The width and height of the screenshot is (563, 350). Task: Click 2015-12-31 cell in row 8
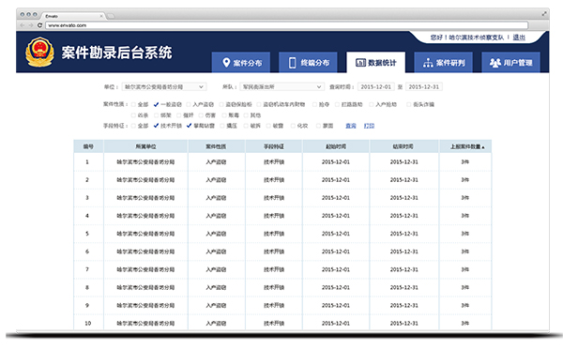pos(404,288)
